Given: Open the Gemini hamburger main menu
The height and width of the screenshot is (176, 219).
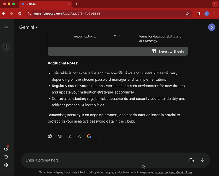Looking at the screenshot, I should (x=6, y=27).
